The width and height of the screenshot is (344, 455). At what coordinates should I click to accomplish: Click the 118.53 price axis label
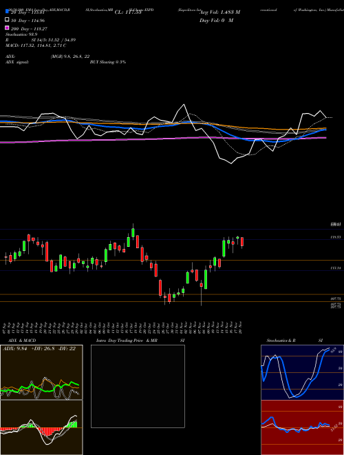(x=336, y=237)
